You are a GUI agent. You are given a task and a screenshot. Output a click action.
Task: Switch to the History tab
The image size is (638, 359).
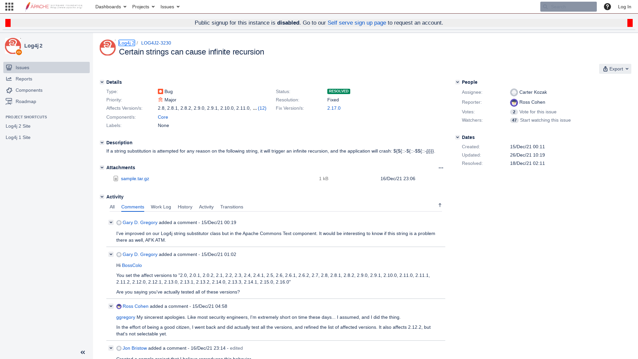click(185, 207)
